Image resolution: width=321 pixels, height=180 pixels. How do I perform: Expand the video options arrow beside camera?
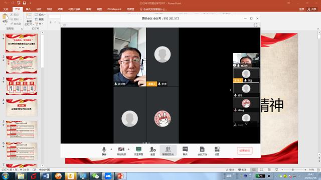(128, 149)
